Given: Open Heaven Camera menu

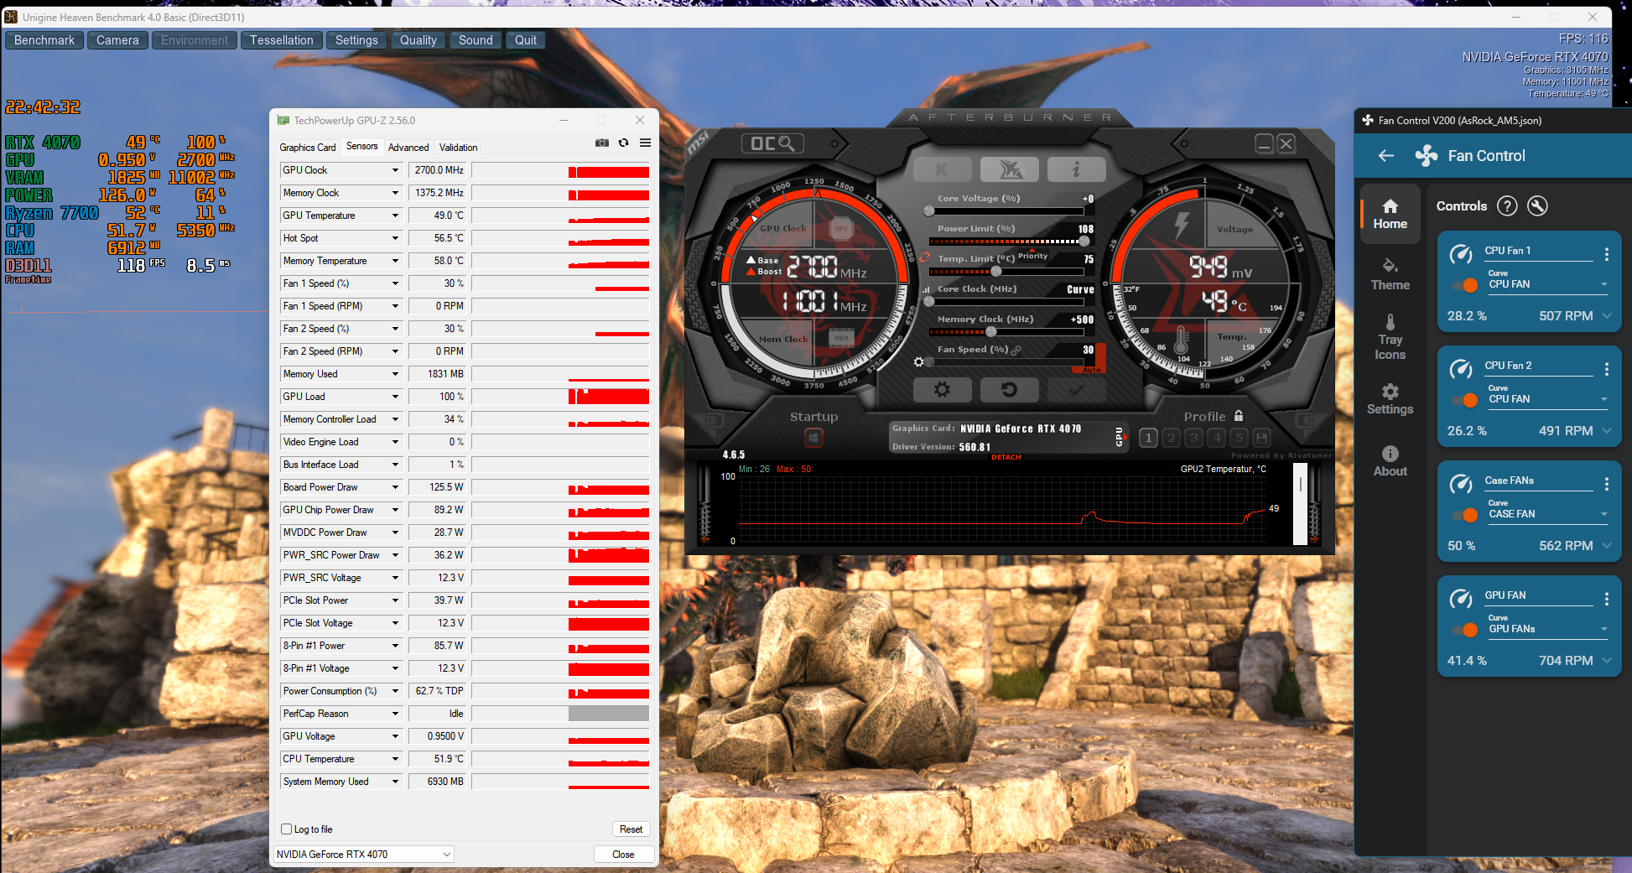Looking at the screenshot, I should [117, 40].
